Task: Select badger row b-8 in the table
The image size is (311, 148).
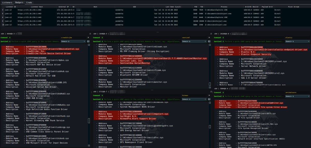Action: (x=155, y=21)
